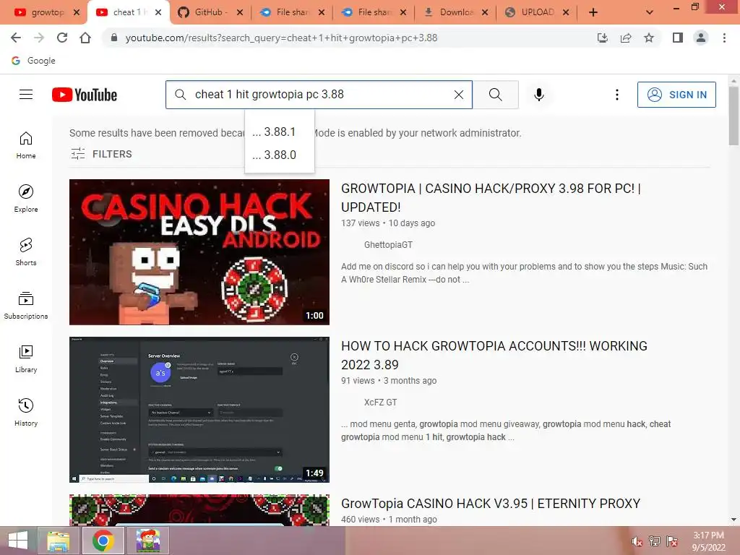Image resolution: width=740 pixels, height=555 pixels.
Task: Click the page vertical scrollbar thumb
Action: point(733,116)
